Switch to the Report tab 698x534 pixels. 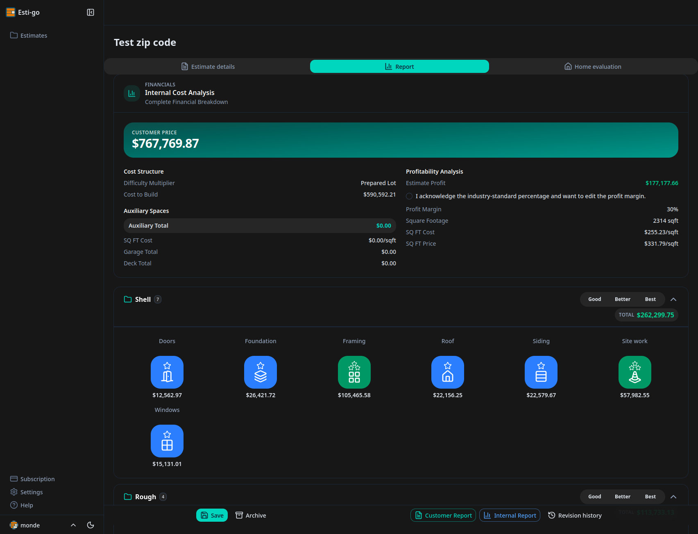click(399, 66)
